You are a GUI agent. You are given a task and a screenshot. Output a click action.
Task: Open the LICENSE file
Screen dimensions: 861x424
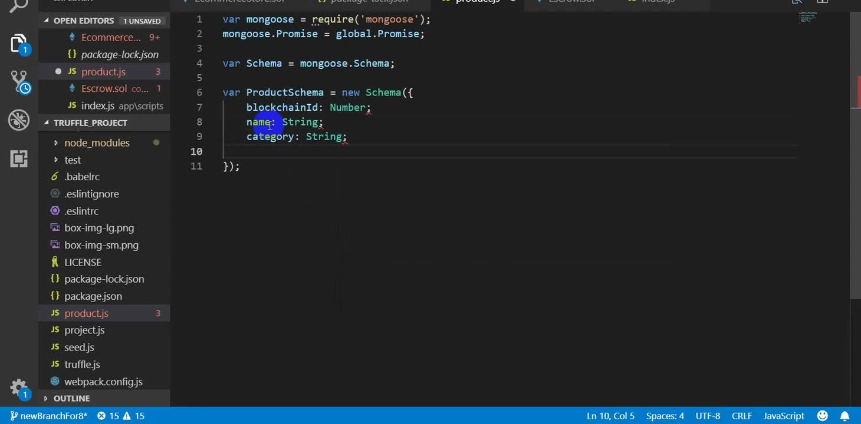click(83, 262)
